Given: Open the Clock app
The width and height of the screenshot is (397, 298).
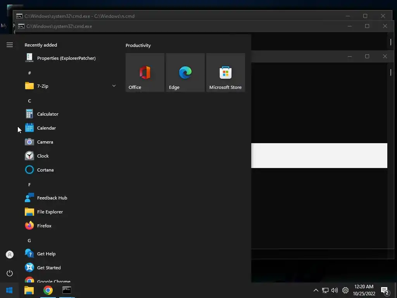Looking at the screenshot, I should (x=71, y=156).
